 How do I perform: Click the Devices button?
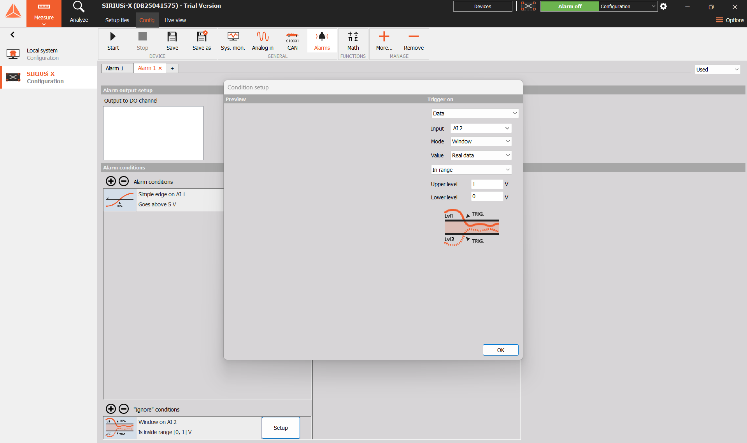482,6
